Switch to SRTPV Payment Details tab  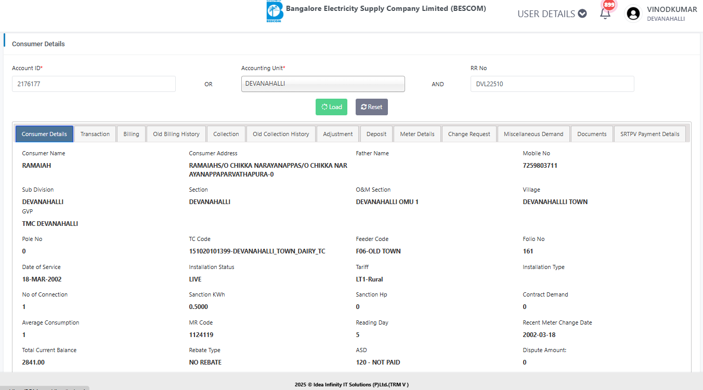coord(649,134)
